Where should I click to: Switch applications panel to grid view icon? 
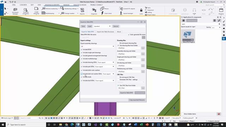(184, 20)
